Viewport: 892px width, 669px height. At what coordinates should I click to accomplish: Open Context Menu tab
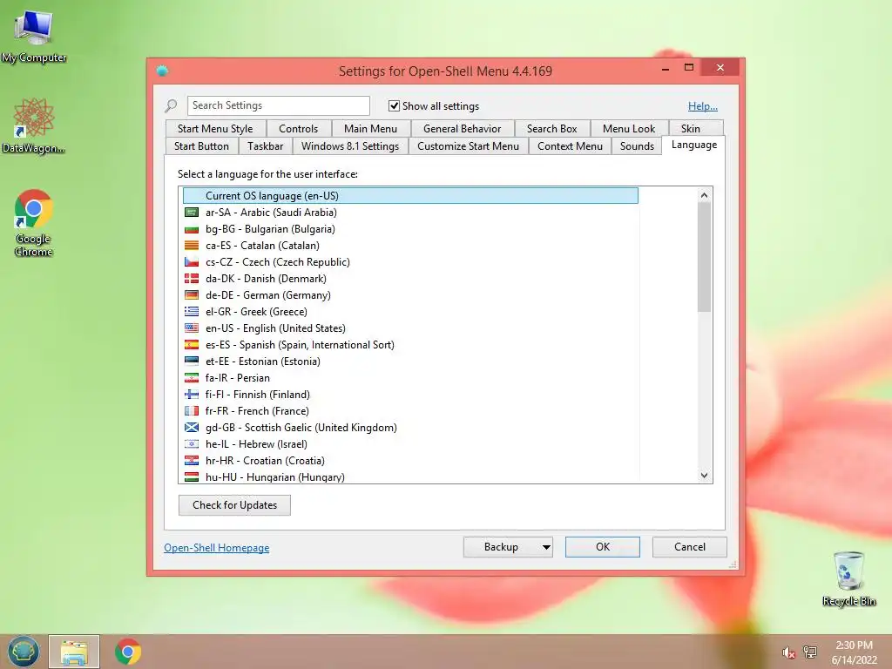(x=570, y=146)
